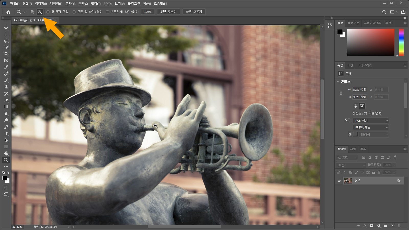Select the Blur tool

[6, 113]
